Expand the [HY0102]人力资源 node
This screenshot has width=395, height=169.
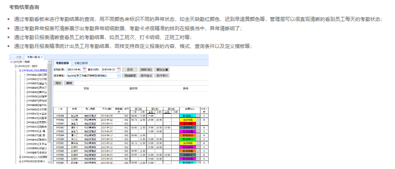pos(20,157)
